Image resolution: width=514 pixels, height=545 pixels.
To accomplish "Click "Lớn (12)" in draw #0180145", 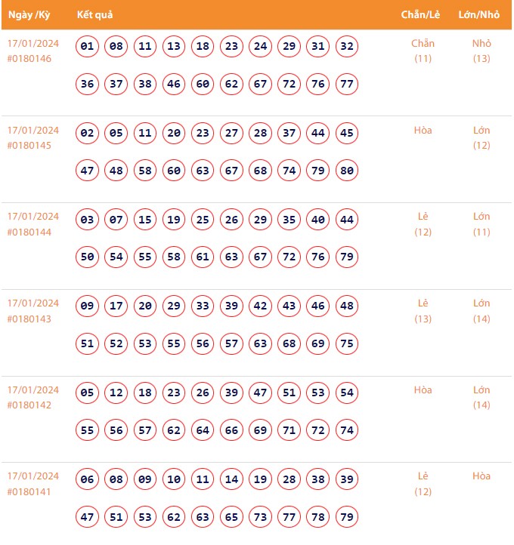I will coord(481,137).
